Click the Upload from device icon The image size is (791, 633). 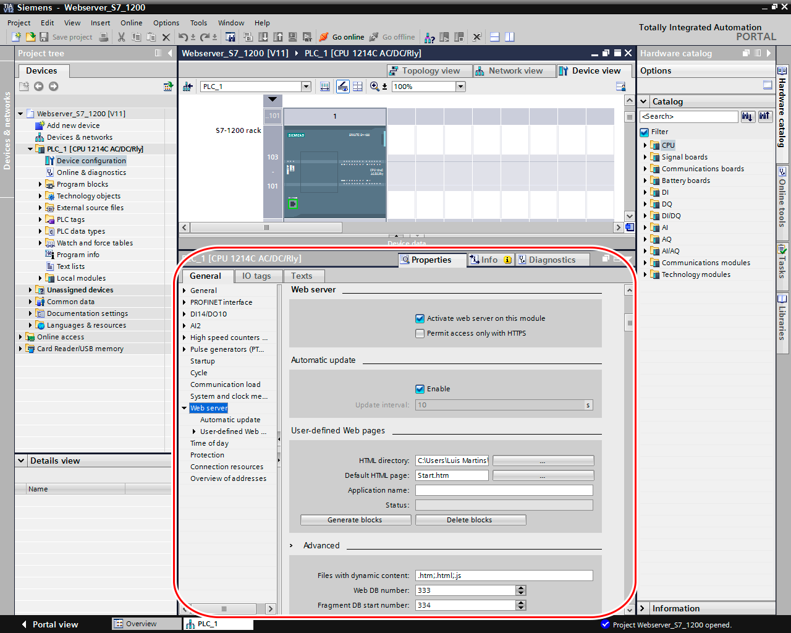pos(278,37)
